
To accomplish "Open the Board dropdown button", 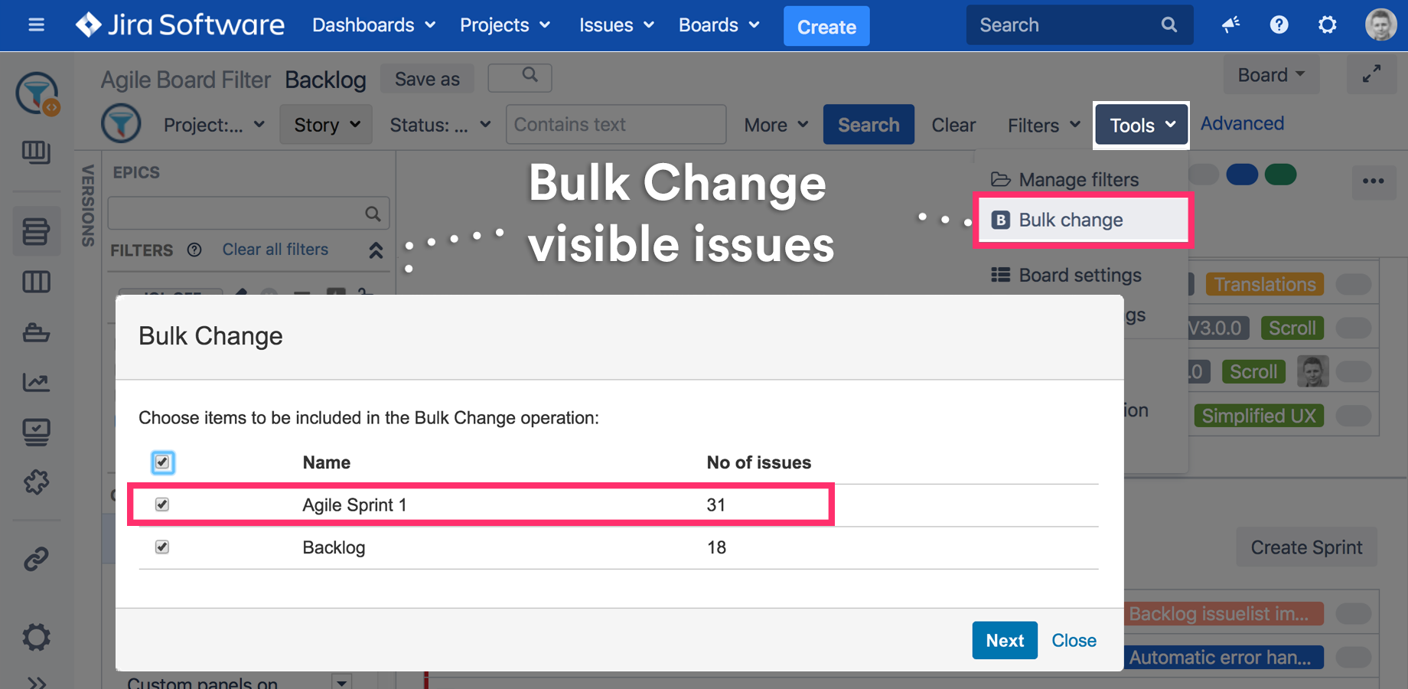I will click(x=1271, y=75).
